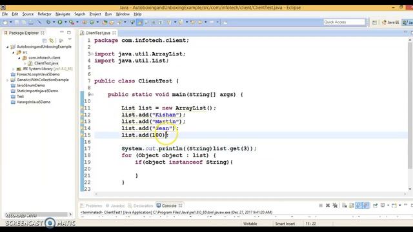Open the Source menu
This screenshot has height=232, width=413.
[x=28, y=14]
